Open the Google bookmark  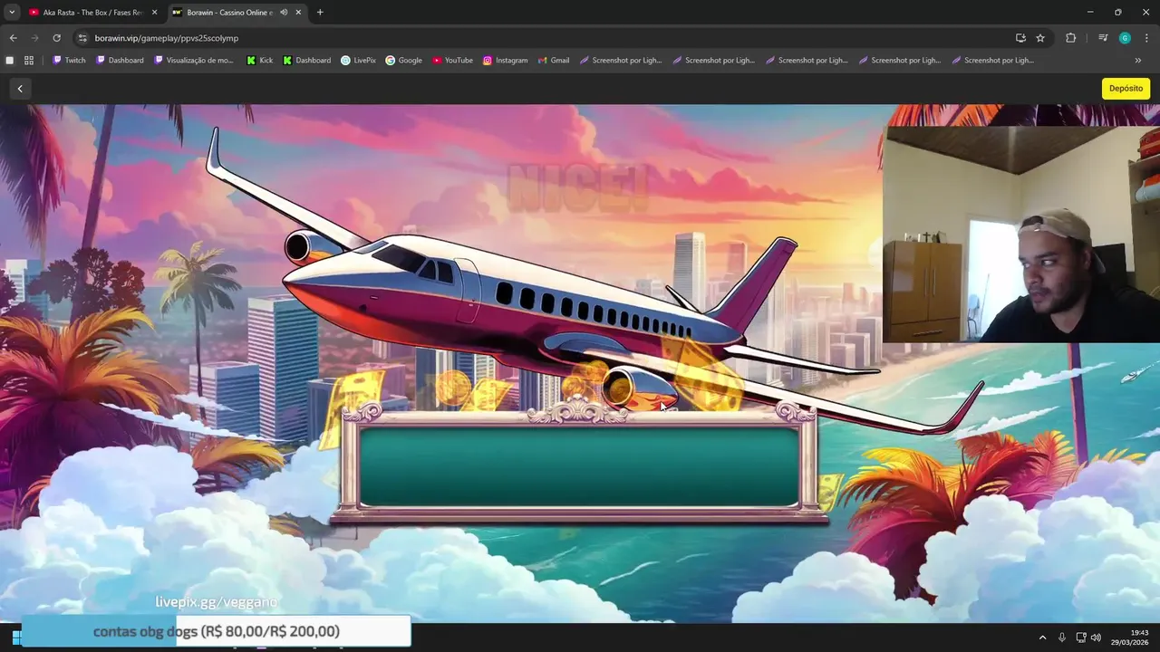[403, 61]
